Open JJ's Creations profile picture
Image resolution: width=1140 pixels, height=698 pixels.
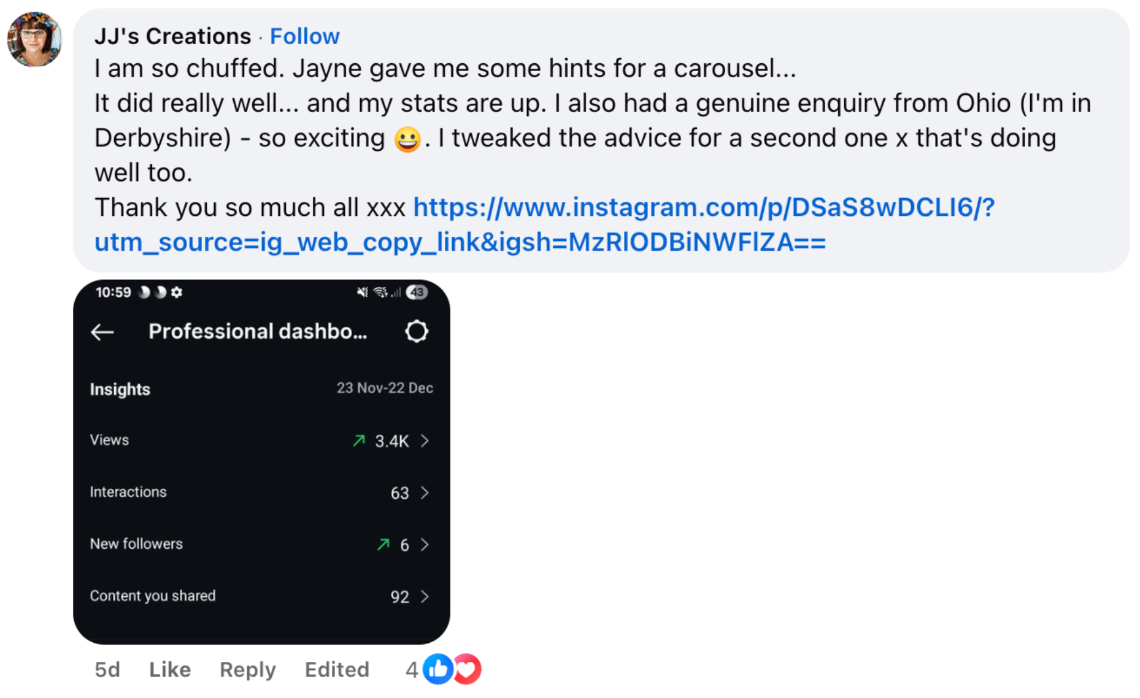34,39
